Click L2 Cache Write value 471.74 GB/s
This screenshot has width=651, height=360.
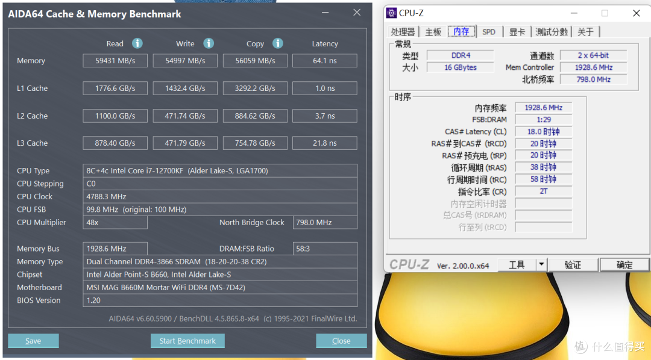pyautogui.click(x=185, y=116)
